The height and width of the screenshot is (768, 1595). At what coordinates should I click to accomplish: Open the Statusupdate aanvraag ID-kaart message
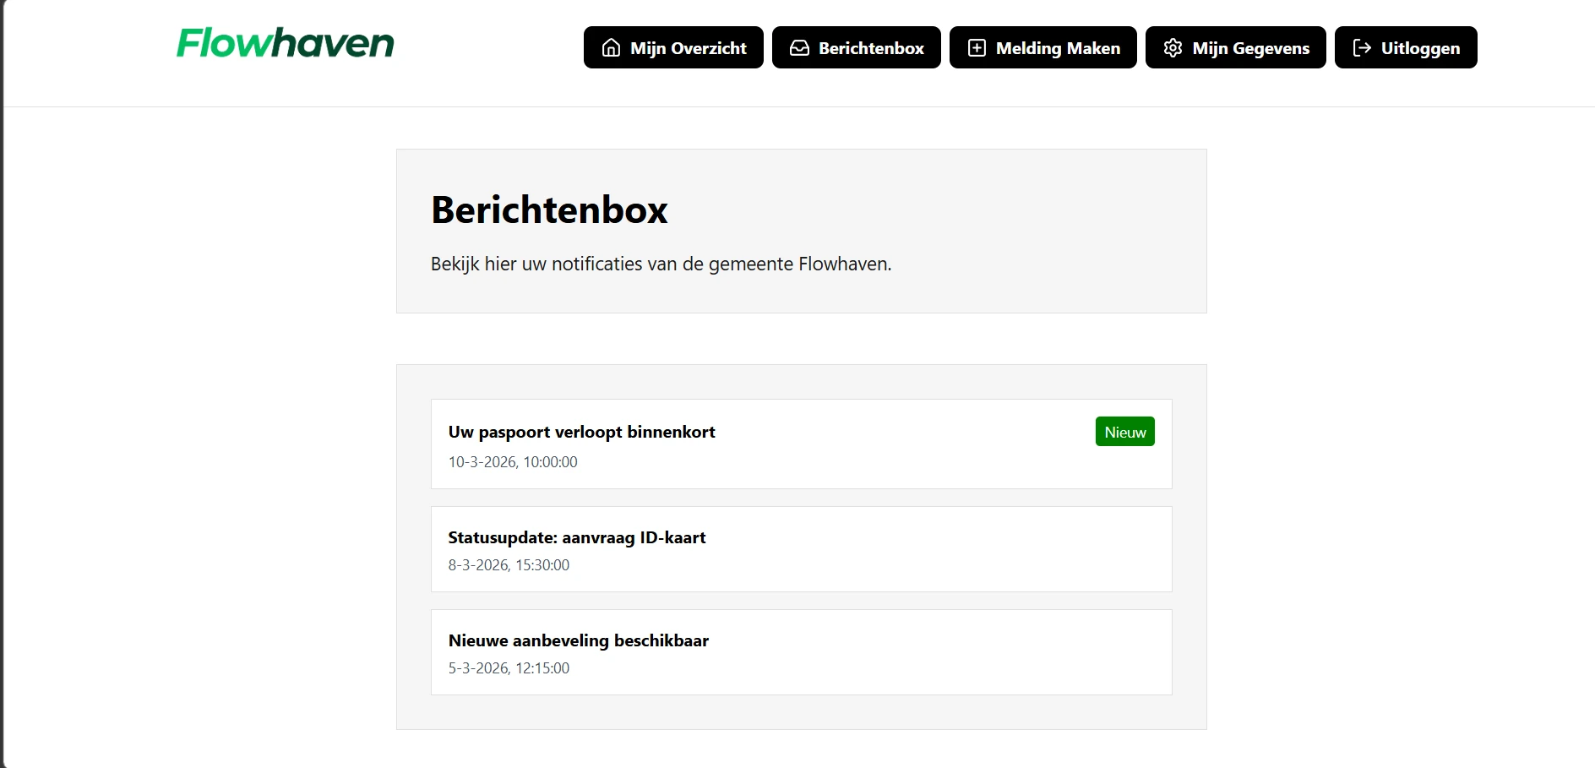coord(577,537)
